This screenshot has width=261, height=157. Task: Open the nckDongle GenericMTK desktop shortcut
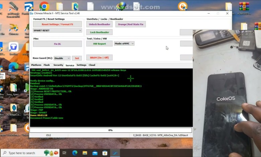point(13,10)
